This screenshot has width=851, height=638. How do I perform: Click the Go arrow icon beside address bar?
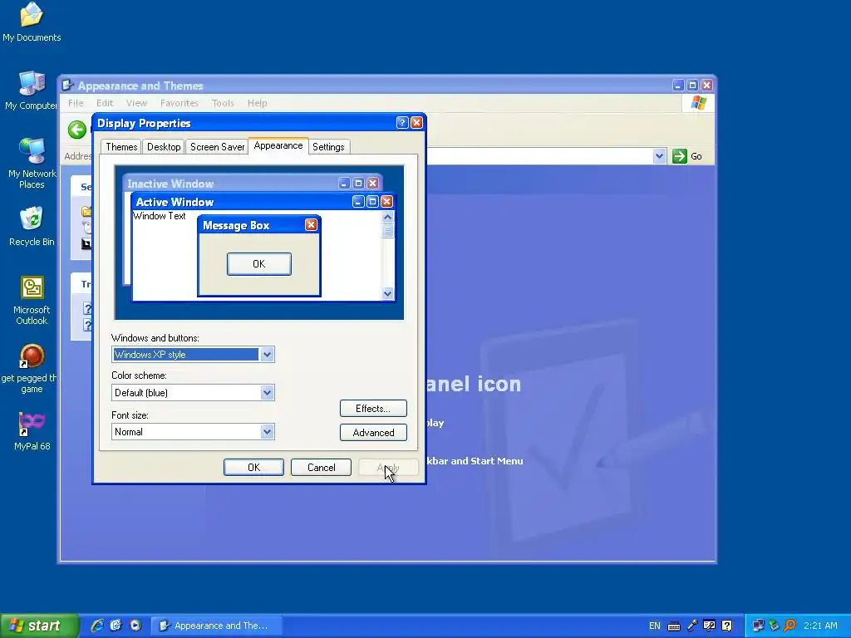(680, 156)
